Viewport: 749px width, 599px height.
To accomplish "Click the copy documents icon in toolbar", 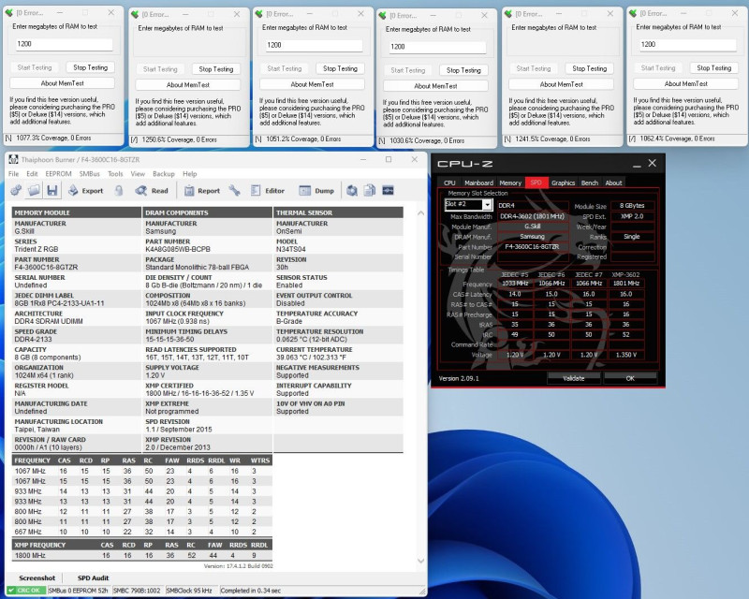I will coord(369,191).
